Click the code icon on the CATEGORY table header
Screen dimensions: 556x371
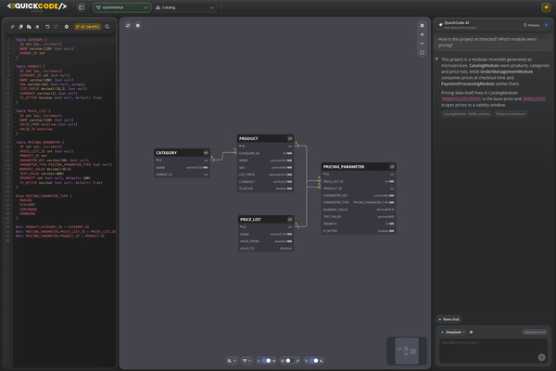pos(206,153)
